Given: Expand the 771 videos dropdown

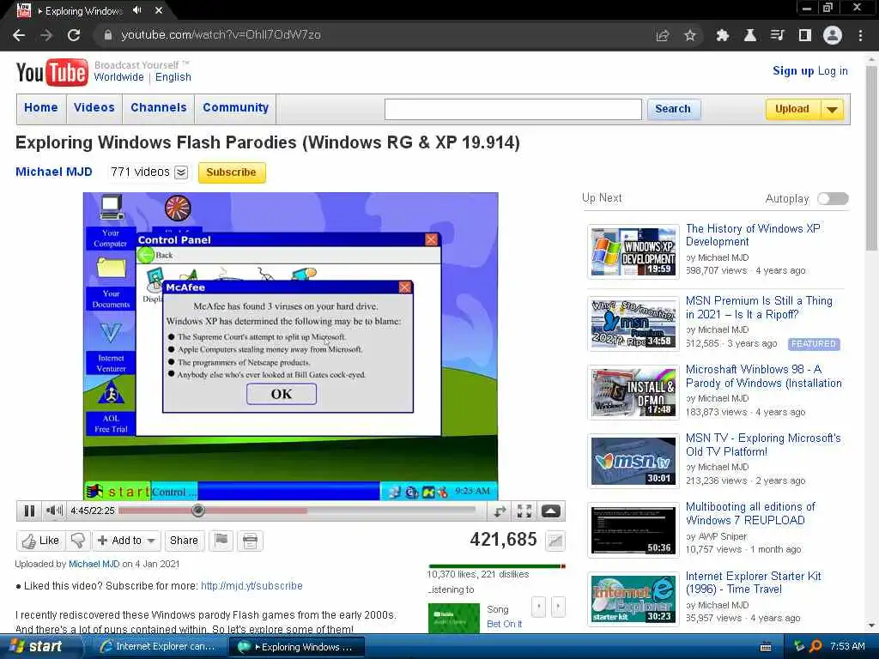Looking at the screenshot, I should coord(181,172).
